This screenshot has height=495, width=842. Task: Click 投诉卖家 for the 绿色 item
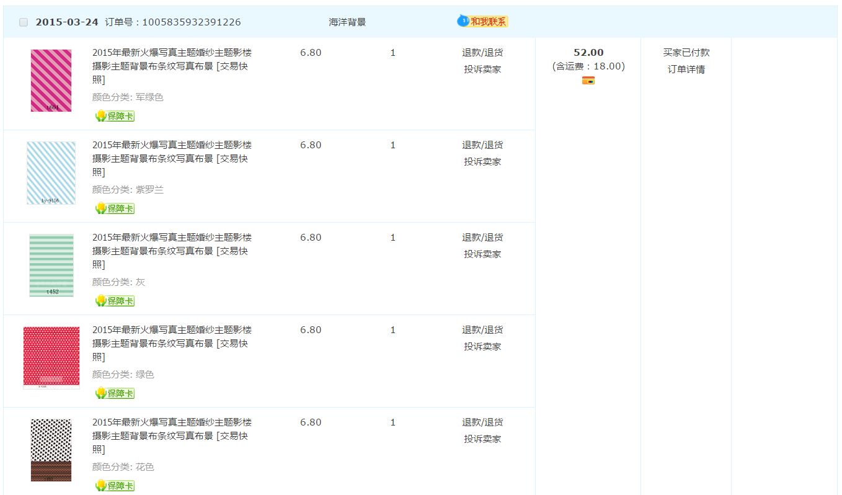click(x=482, y=347)
